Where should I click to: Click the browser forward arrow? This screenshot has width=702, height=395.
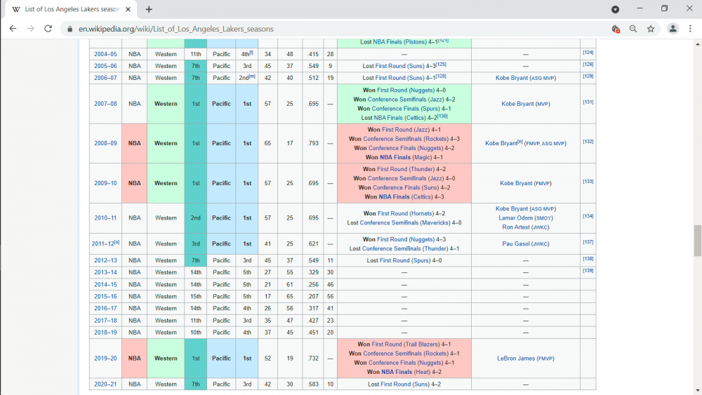(x=30, y=29)
